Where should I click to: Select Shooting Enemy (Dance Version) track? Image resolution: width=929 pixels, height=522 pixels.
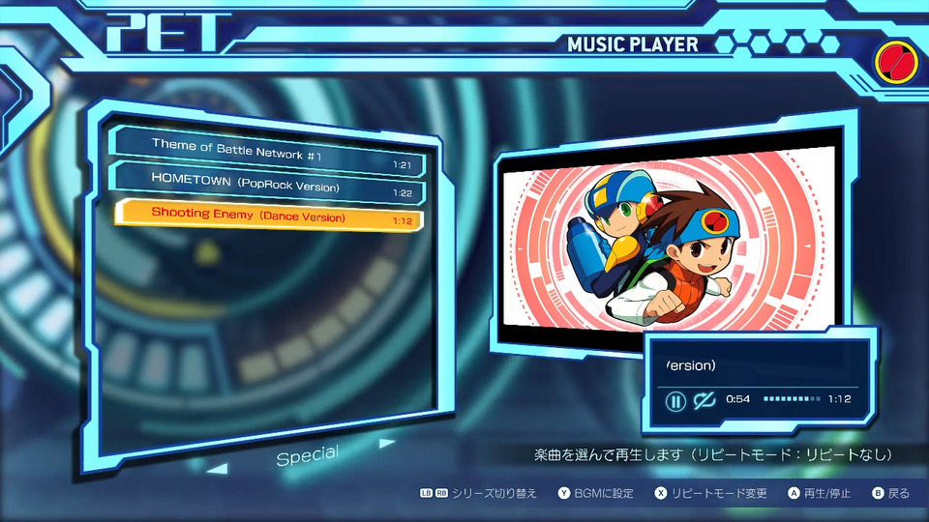point(270,216)
